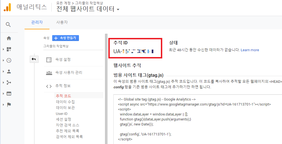Click inside the gtag.js tracking code box

click(198, 119)
